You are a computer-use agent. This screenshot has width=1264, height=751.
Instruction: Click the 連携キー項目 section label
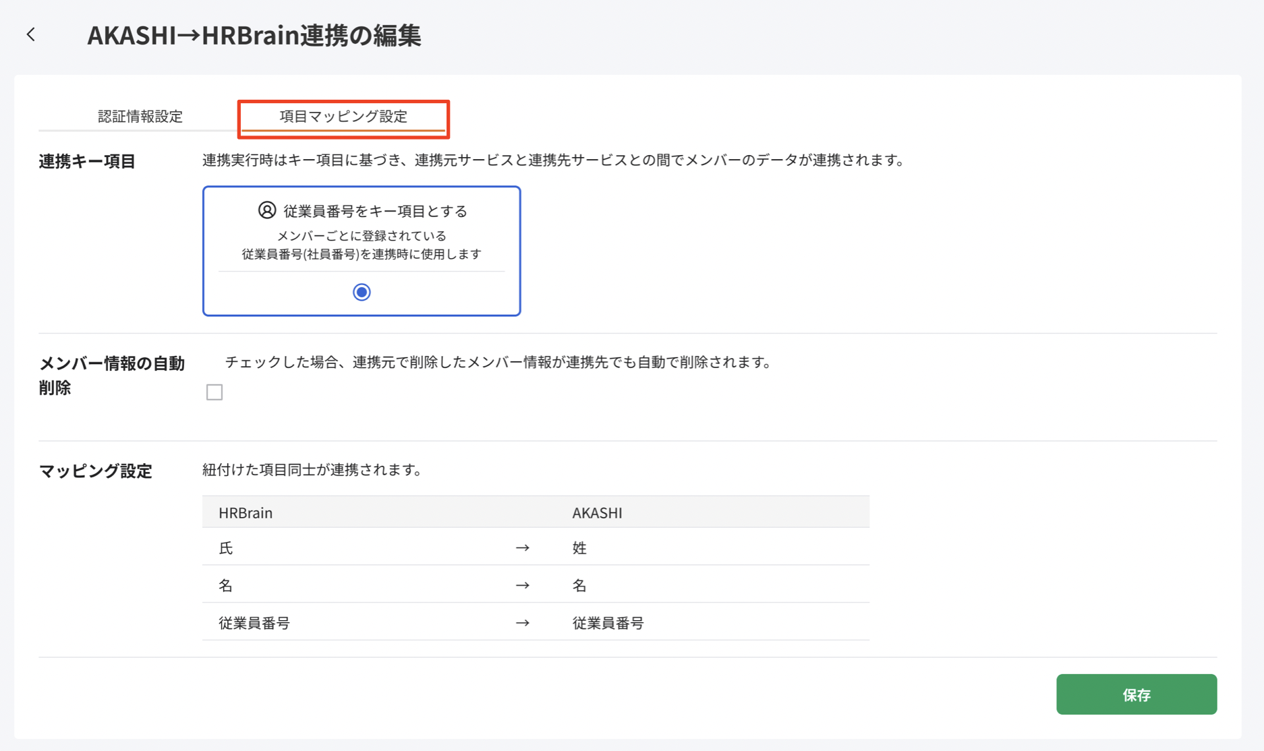[x=87, y=162]
